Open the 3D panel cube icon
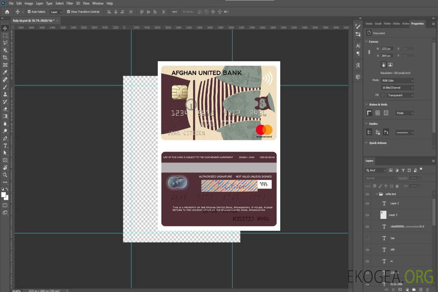The image size is (438, 292). 358,77
